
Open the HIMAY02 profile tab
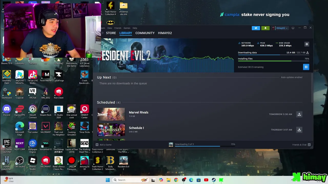(x=165, y=33)
